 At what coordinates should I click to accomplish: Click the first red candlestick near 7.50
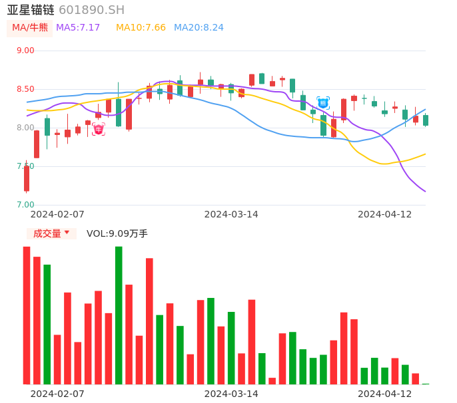click(27, 178)
